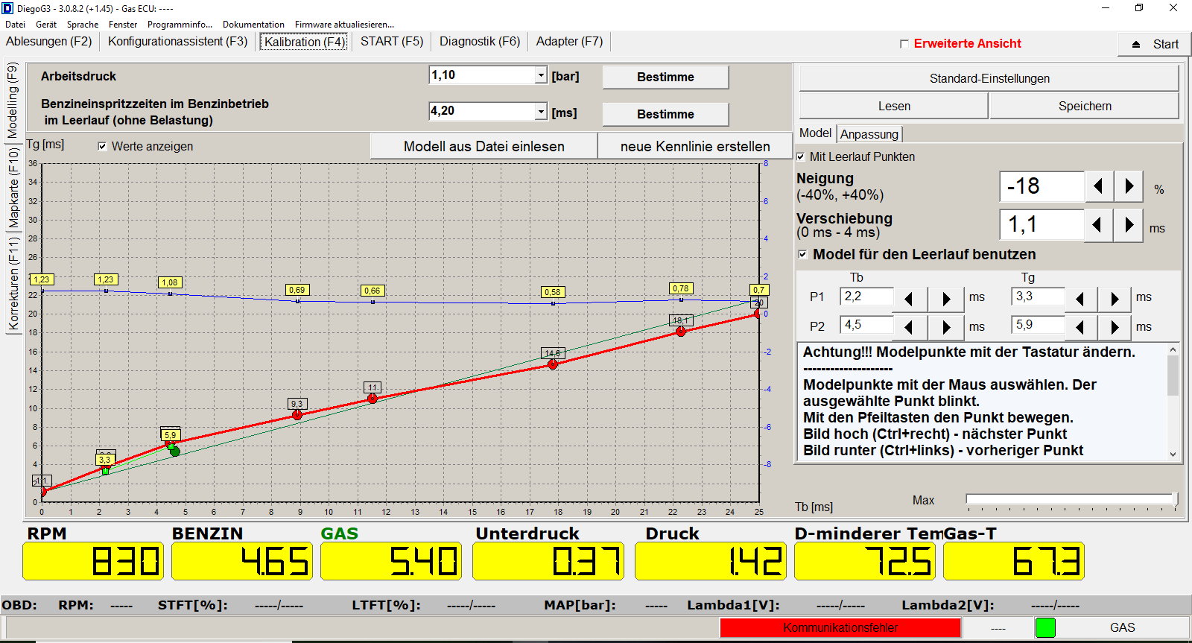Image resolution: width=1192 pixels, height=643 pixels.
Task: Open Firmware aktualiesieren menu
Action: tap(344, 25)
